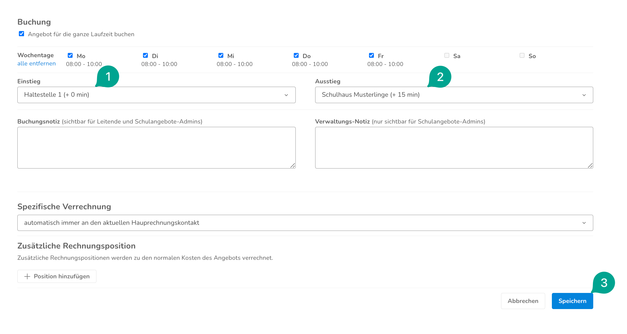Viewport: 627px width, 334px height.
Task: Uncheck Angebot für die ganze Laufzeit buchen
Action: [x=22, y=34]
